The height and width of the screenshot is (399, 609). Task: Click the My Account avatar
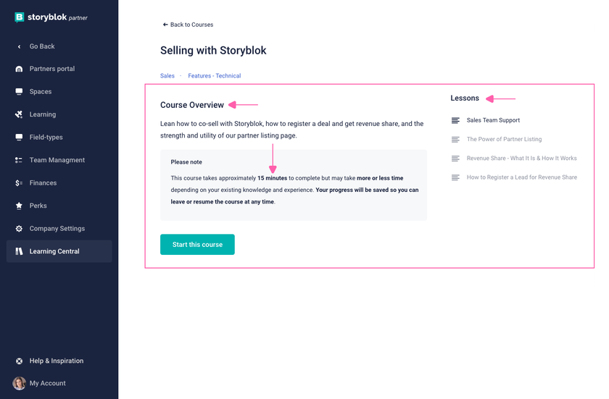pos(19,383)
